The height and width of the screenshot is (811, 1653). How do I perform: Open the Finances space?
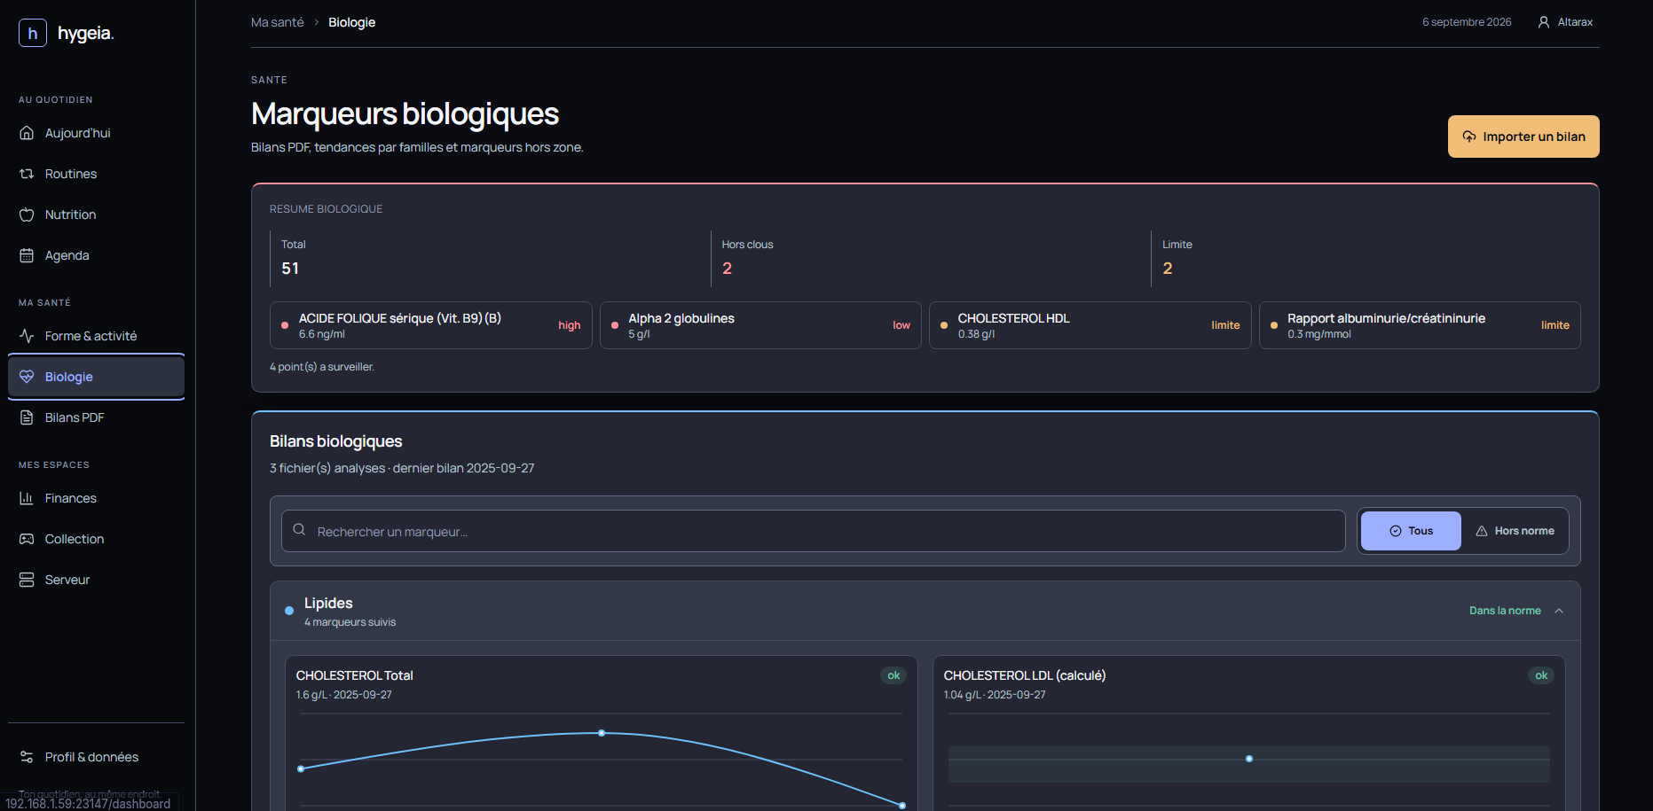pos(96,498)
